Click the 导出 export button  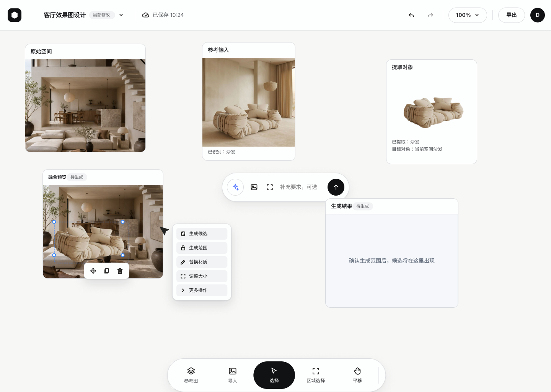pos(512,15)
